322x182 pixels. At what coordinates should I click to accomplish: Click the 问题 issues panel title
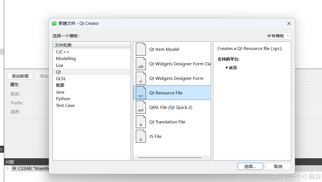[x=10, y=162]
